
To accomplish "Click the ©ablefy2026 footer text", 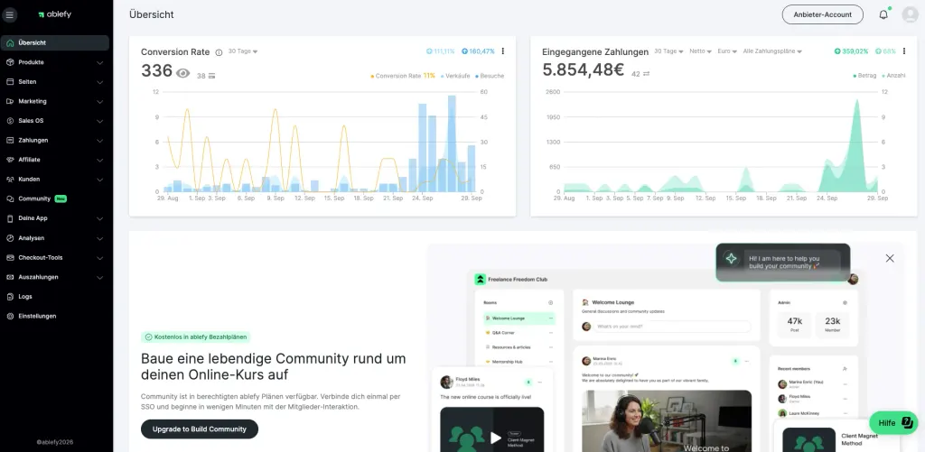I will coord(55,441).
